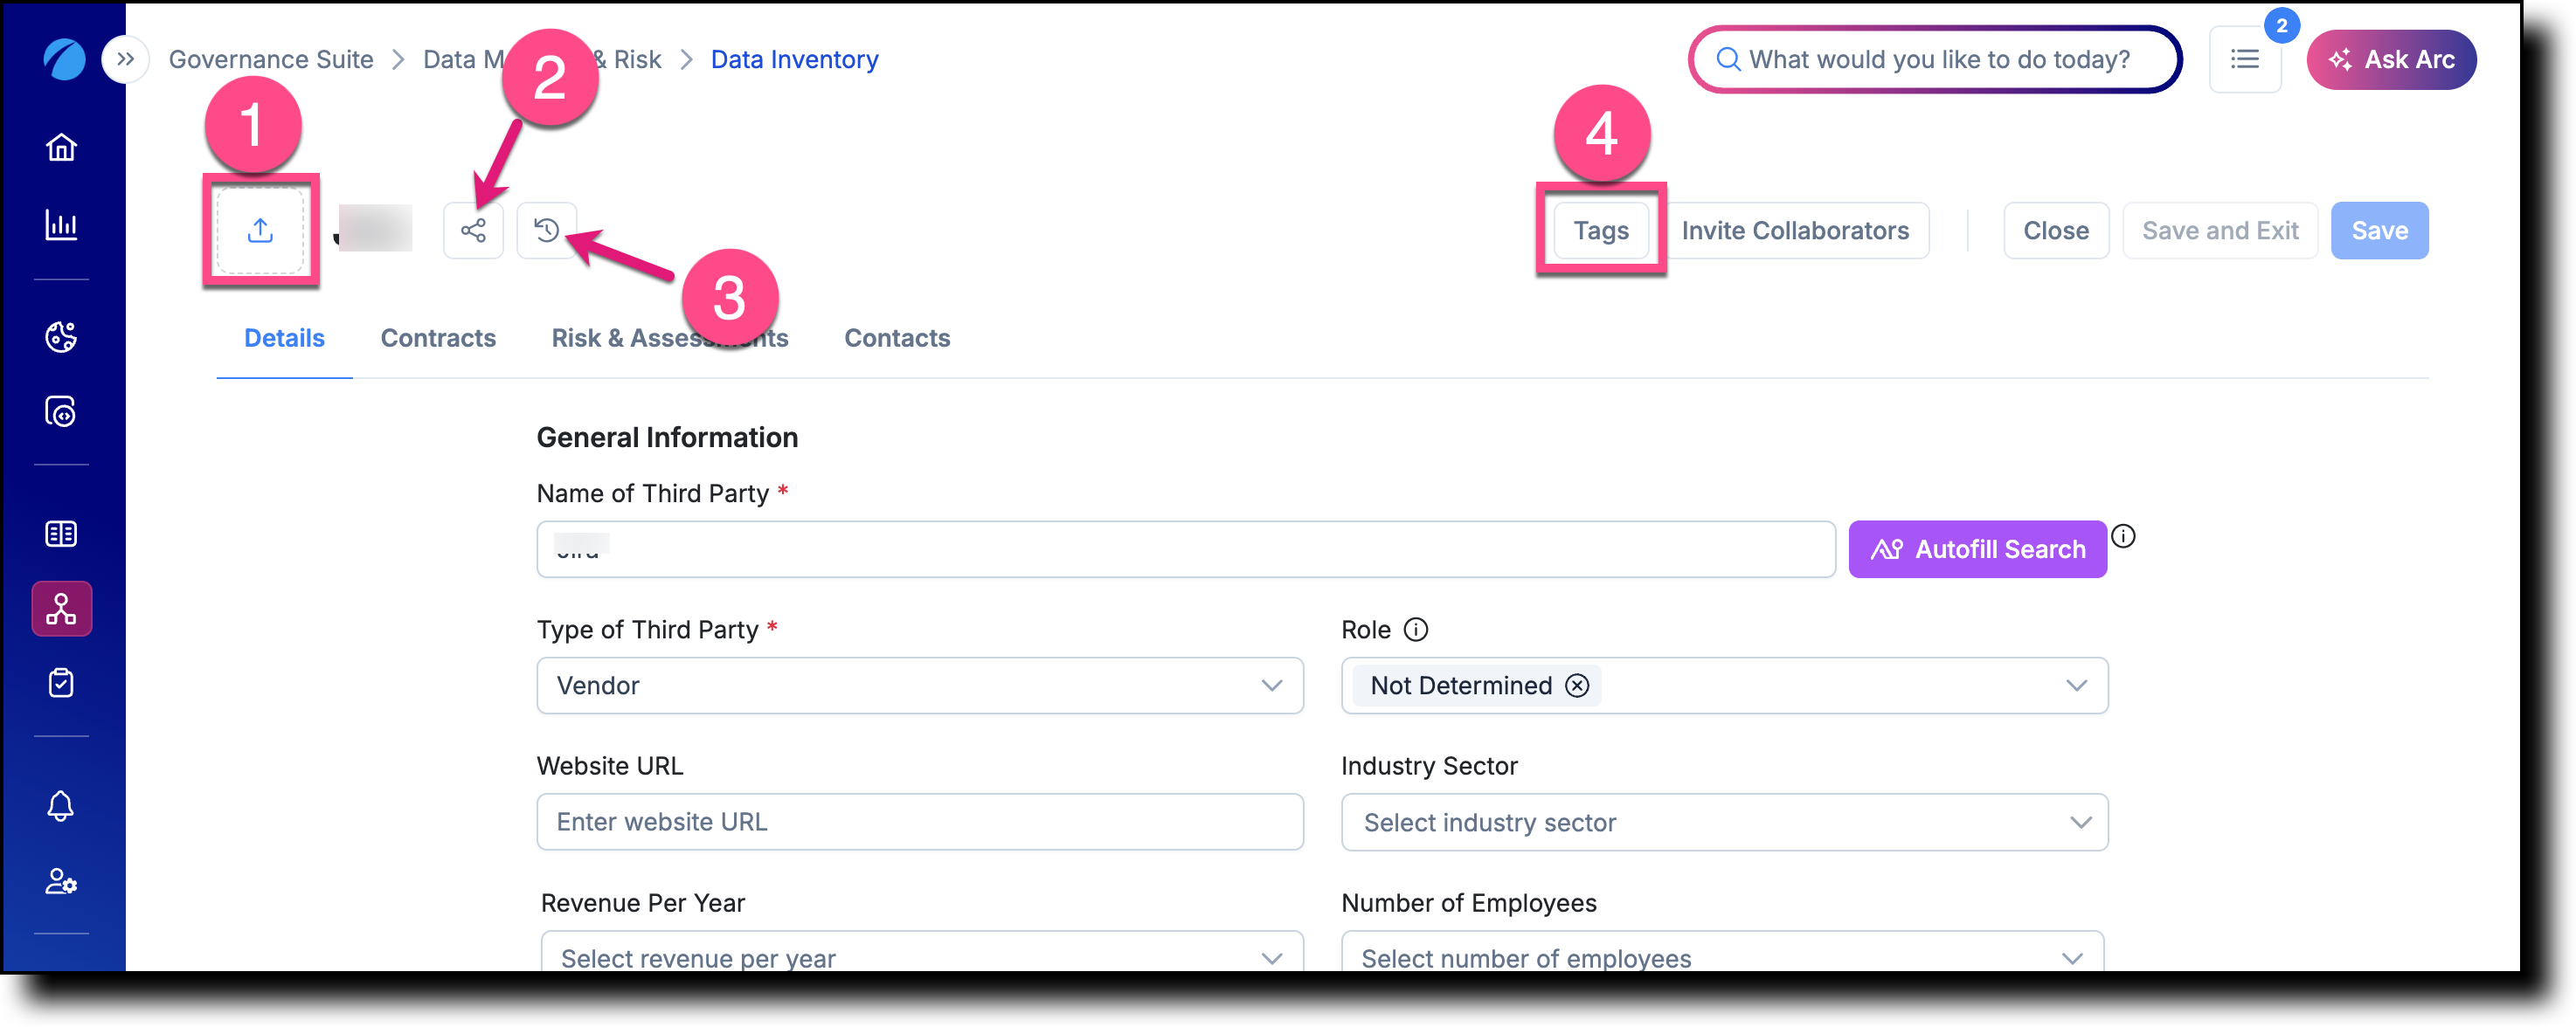
Task: Switch to the Contacts tab
Action: [x=897, y=339]
